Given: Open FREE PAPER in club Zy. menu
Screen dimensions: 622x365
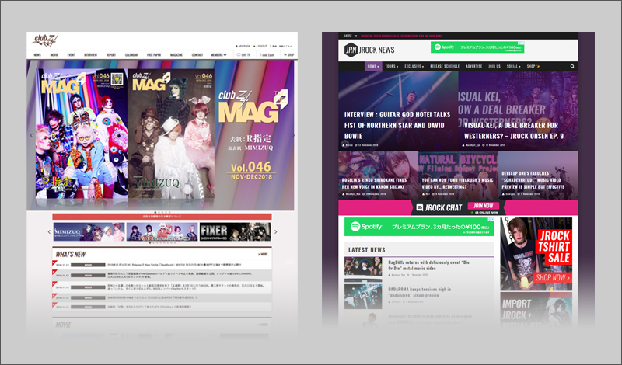Looking at the screenshot, I should (x=154, y=54).
